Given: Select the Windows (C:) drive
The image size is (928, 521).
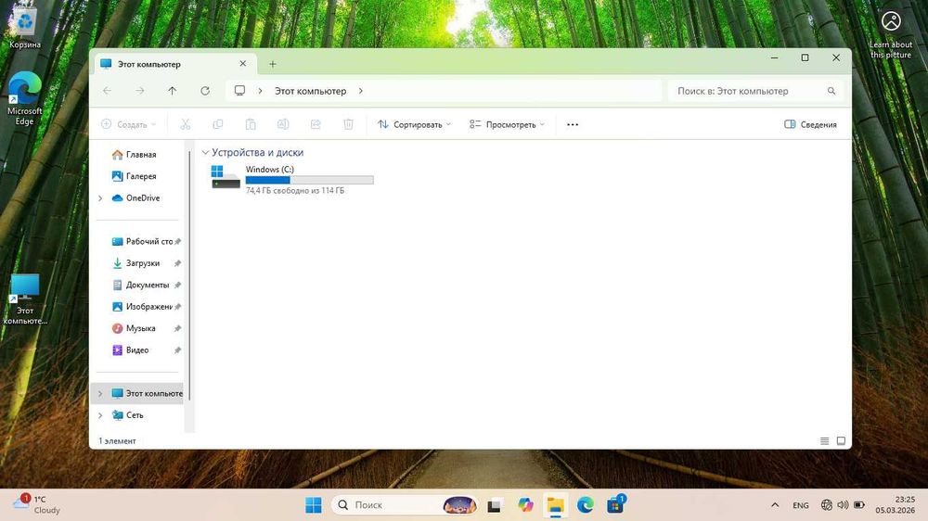Looking at the screenshot, I should point(292,179).
